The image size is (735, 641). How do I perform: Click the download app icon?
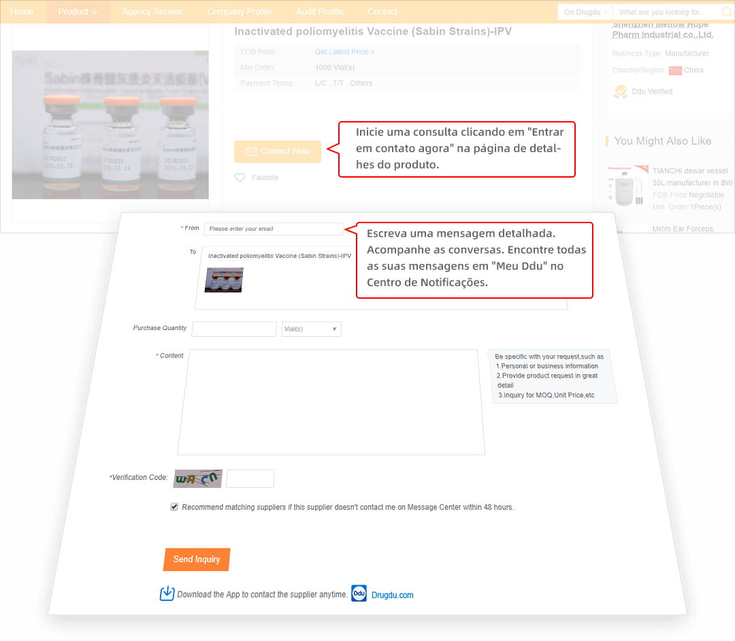(167, 593)
